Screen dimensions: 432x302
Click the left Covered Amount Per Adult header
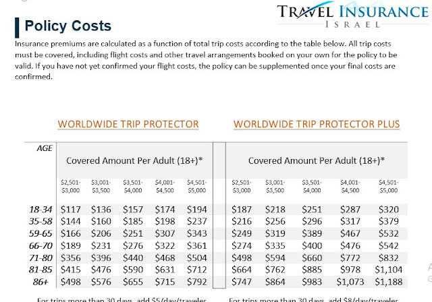click(134, 160)
